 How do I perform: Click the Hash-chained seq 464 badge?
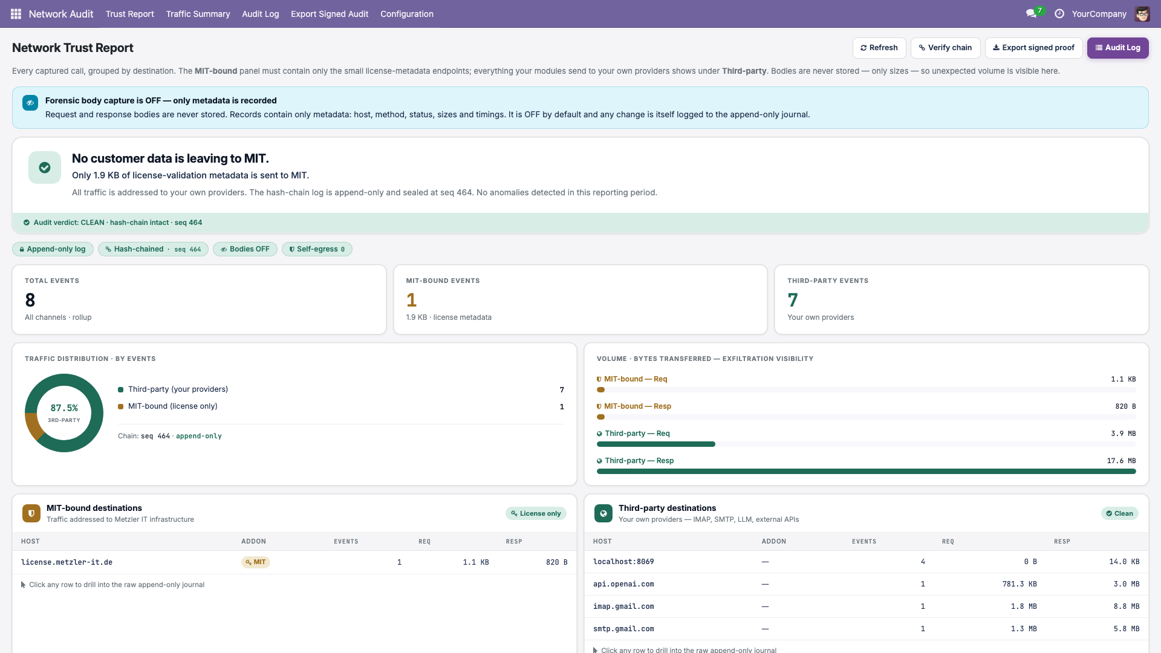(153, 249)
